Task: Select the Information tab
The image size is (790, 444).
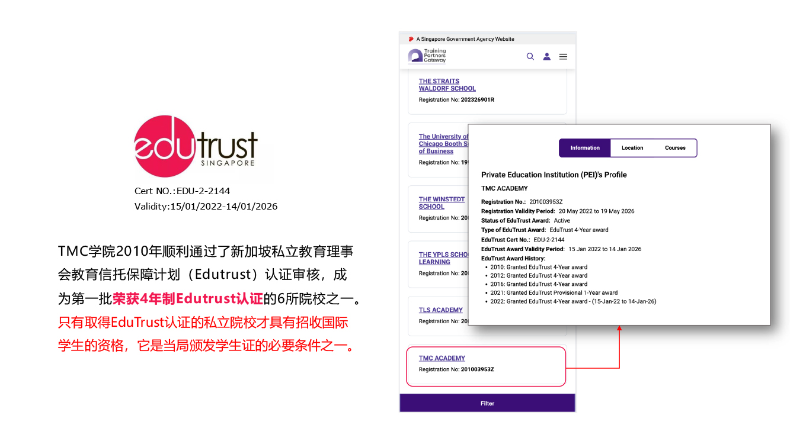Action: tap(585, 148)
